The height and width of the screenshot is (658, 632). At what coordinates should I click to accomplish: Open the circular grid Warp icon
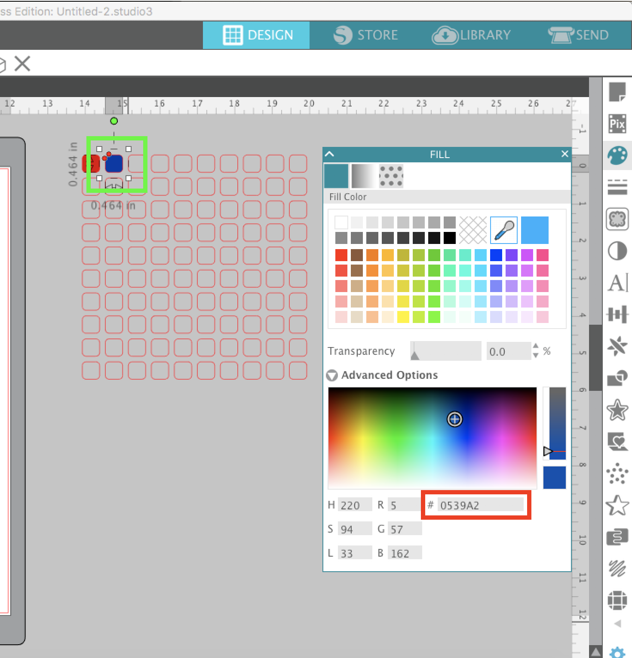[x=617, y=600]
